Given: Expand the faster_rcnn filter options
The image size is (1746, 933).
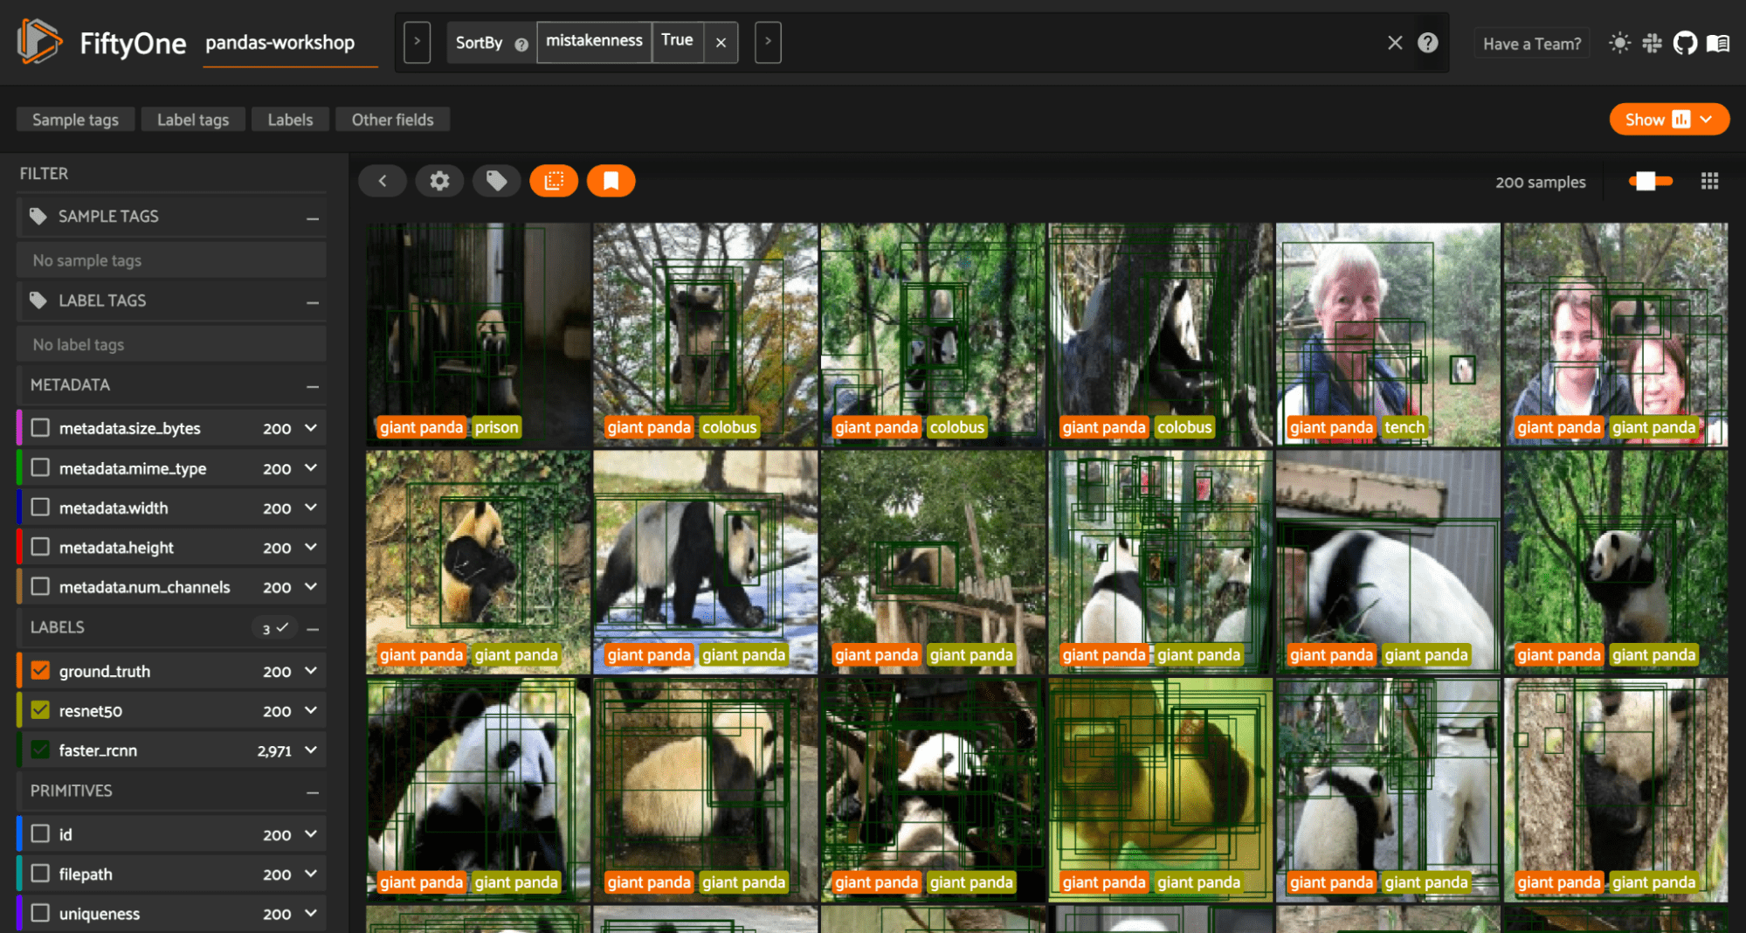Looking at the screenshot, I should click(311, 750).
